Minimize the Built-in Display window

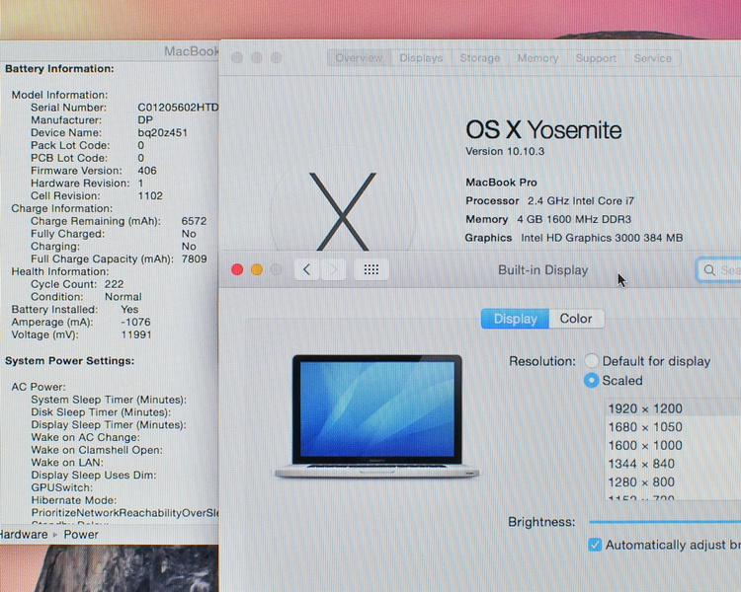coord(257,269)
